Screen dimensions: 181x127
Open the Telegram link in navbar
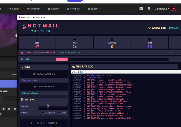[x=73, y=9]
